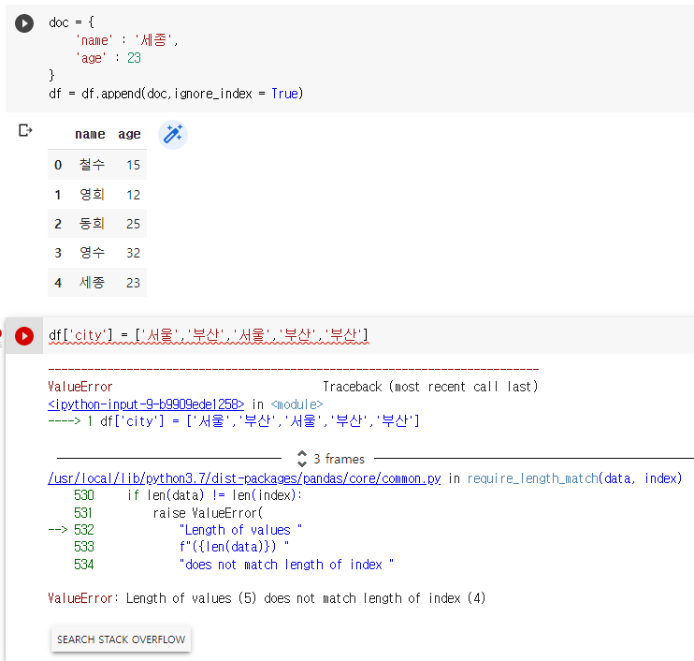Select table cell '세종'
The width and height of the screenshot is (694, 661).
92,282
